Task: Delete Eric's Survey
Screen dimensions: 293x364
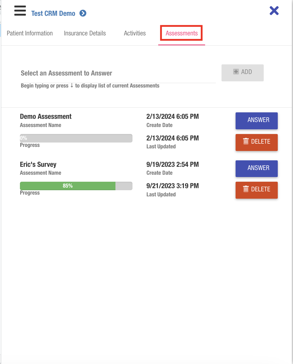Action: (256, 190)
